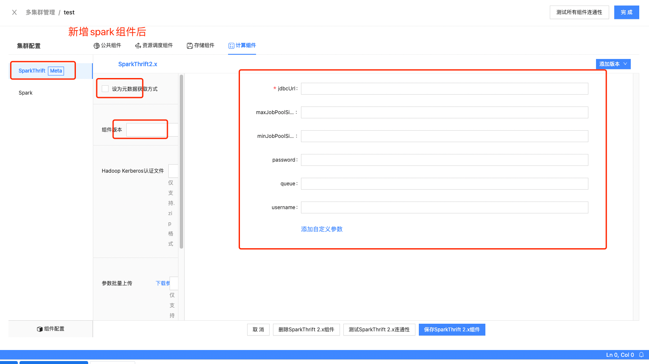The width and height of the screenshot is (649, 364).
Task: Open the 公共组件 globe icon
Action: click(97, 45)
